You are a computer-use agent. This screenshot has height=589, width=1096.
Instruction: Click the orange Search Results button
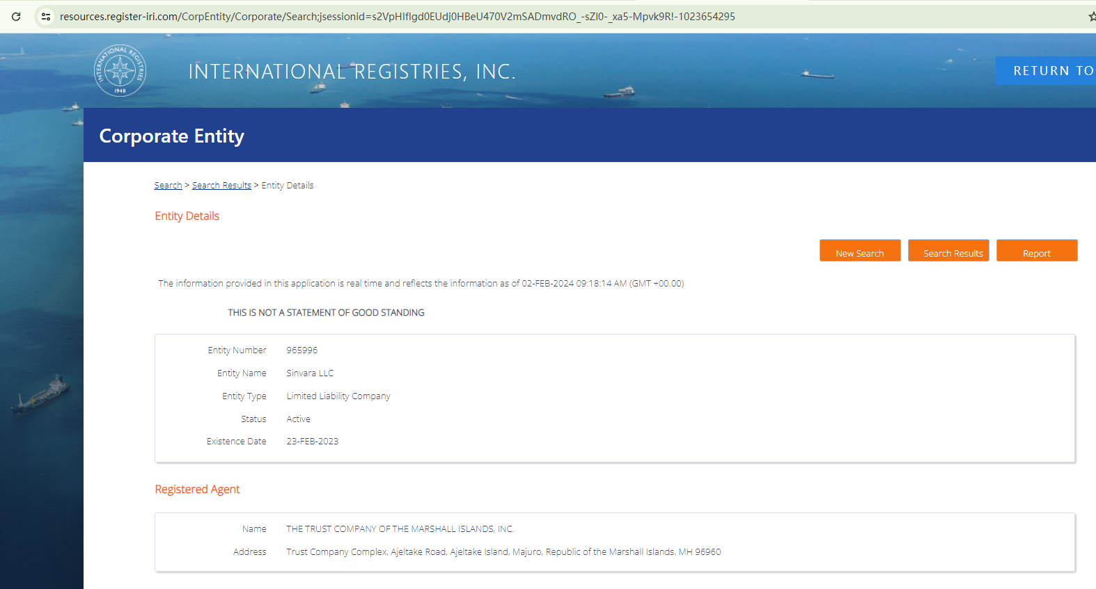pyautogui.click(x=948, y=251)
